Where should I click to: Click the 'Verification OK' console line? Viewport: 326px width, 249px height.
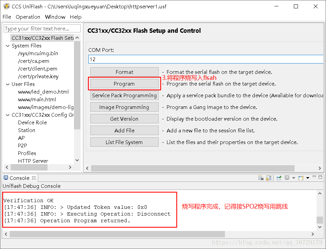coord(28,201)
